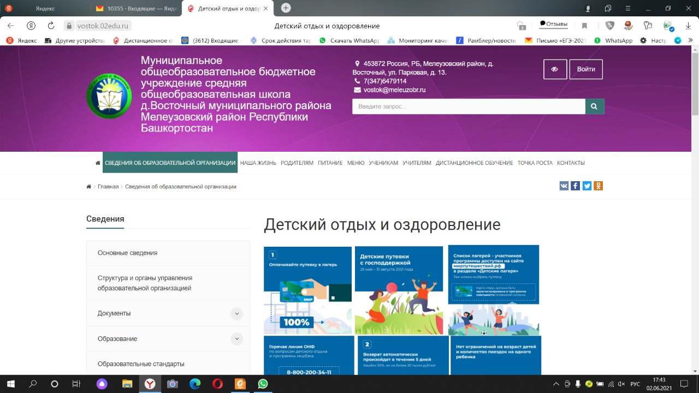699x393 pixels.
Task: Switch keyboard language via РУС indicator
Action: (x=635, y=384)
